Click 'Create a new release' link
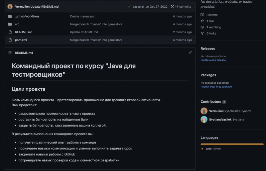Image resolution: width=266 pixels, height=171 pixels. coord(213,60)
